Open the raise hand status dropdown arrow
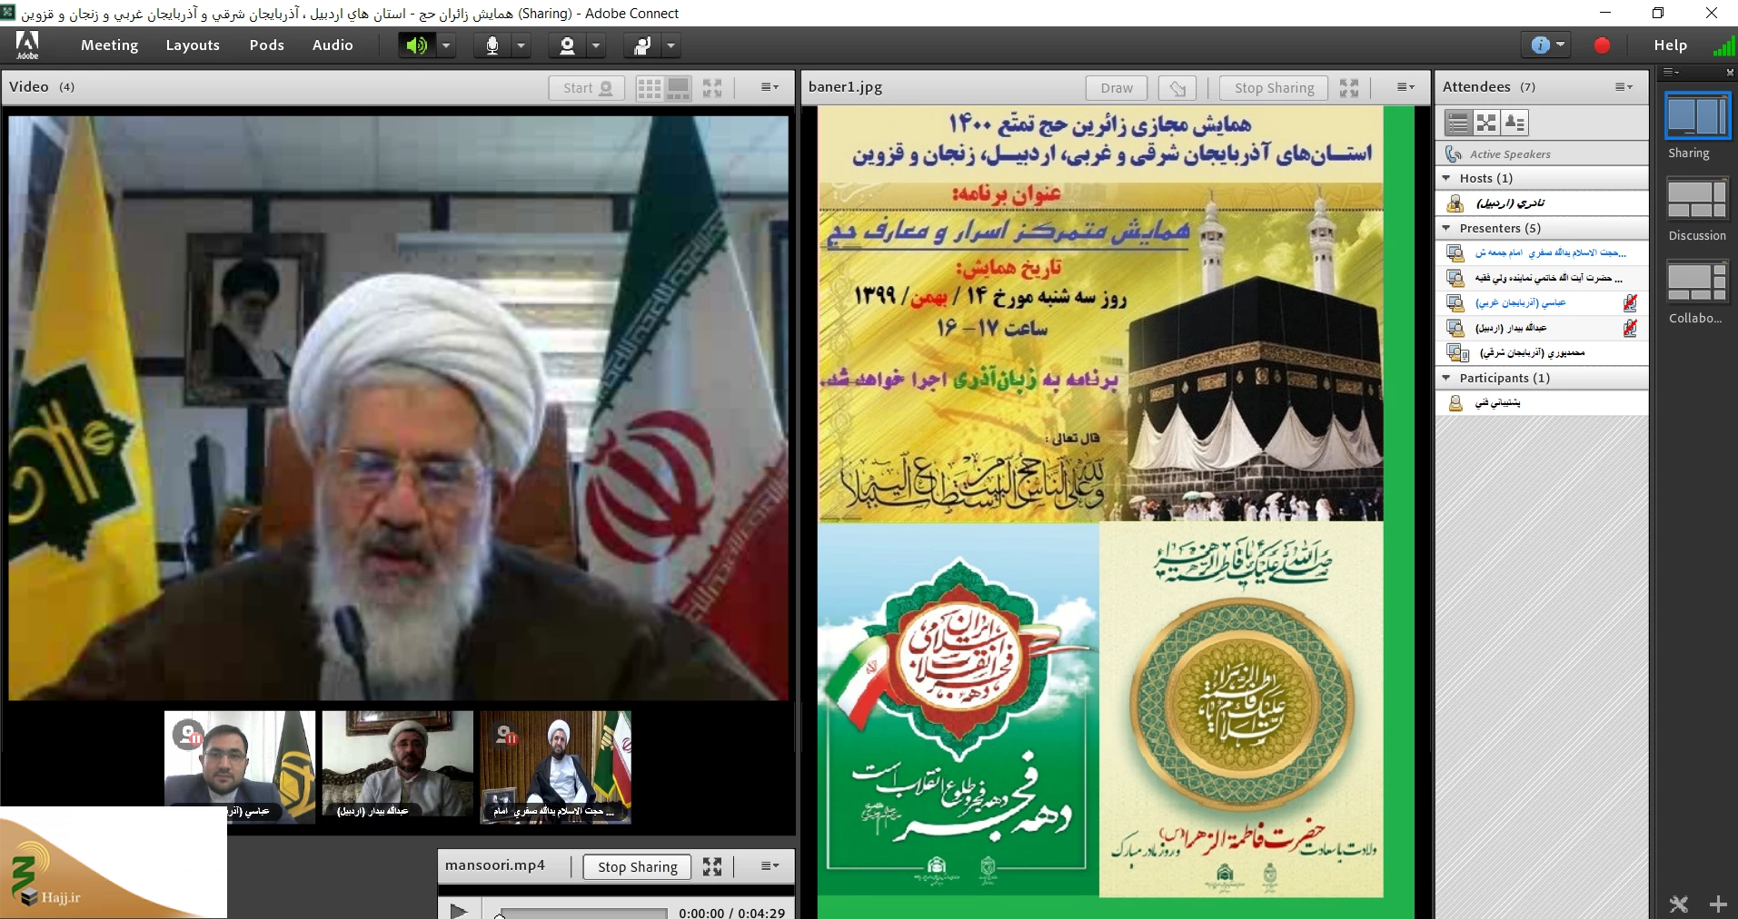 click(x=671, y=45)
